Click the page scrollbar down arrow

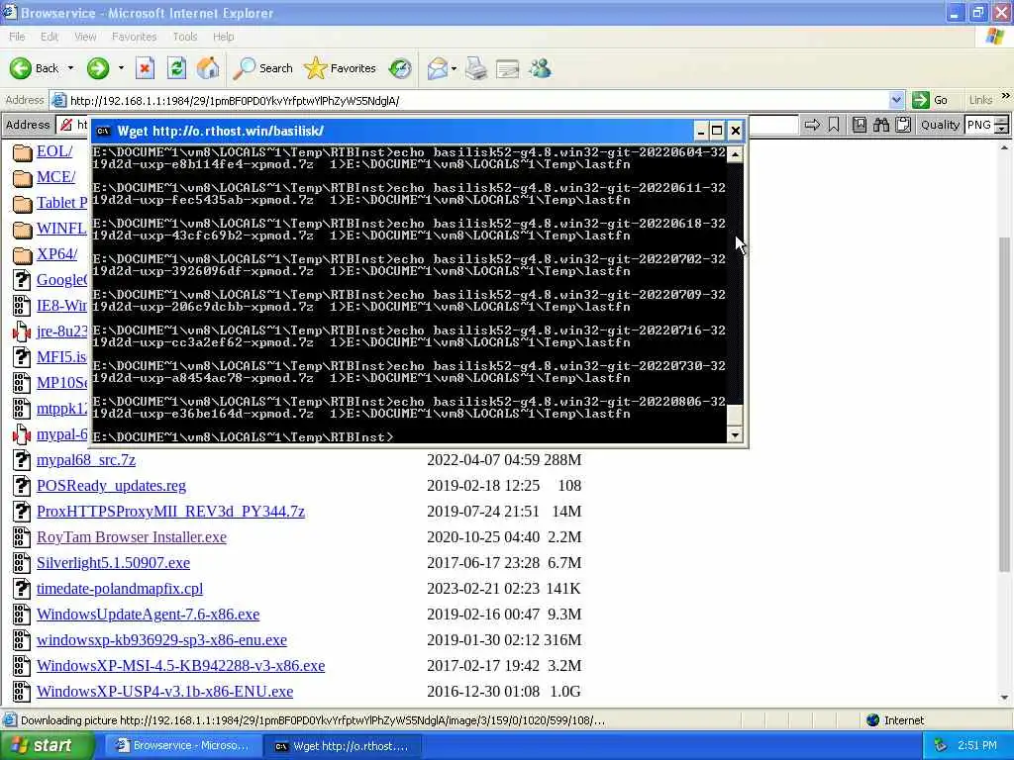[x=1004, y=698]
